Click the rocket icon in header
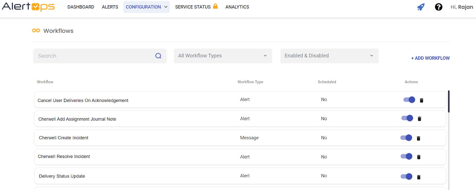 [421, 7]
